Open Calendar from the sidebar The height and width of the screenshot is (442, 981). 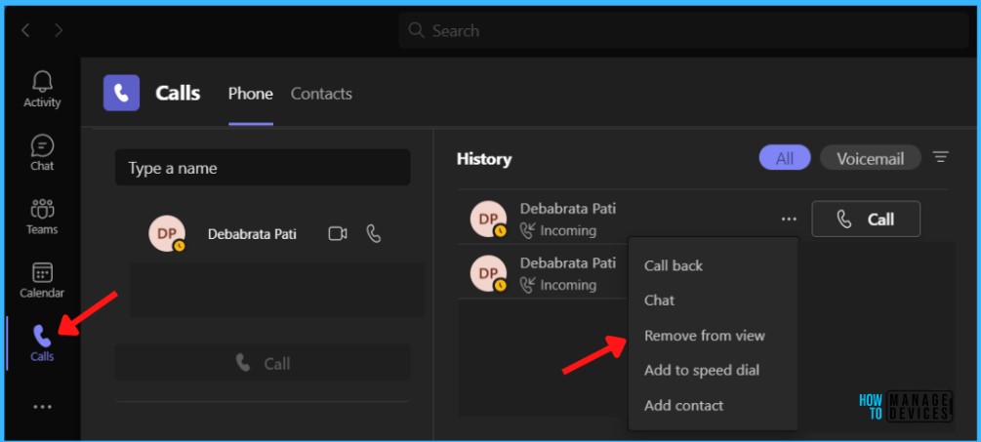[42, 280]
